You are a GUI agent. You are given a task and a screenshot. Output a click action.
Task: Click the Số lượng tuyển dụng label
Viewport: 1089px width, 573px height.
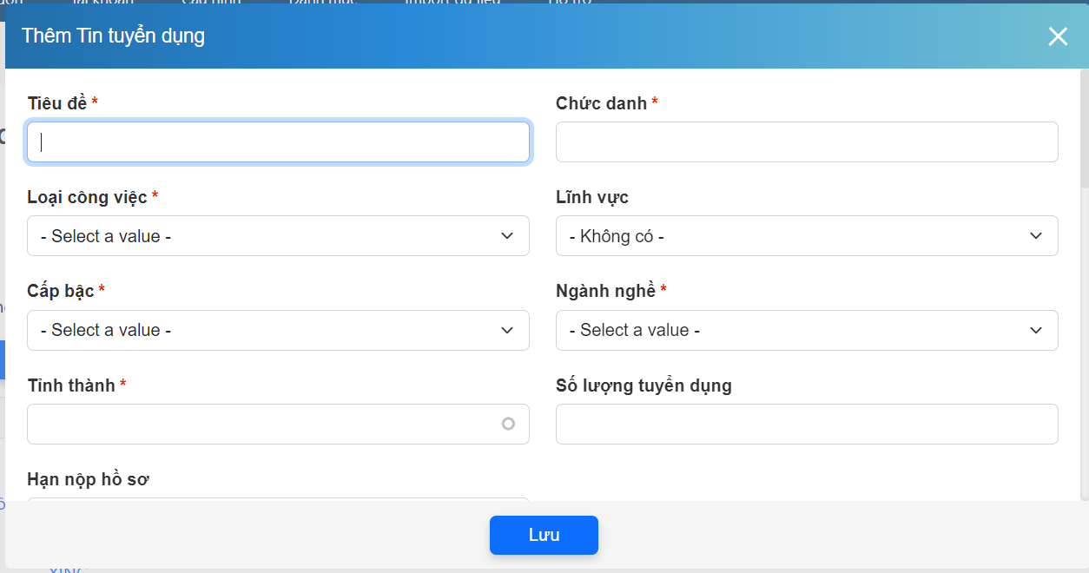[x=643, y=385]
